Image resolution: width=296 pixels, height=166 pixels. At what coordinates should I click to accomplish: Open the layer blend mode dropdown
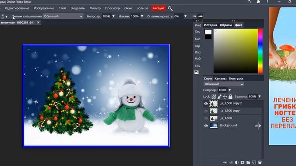point(224,84)
